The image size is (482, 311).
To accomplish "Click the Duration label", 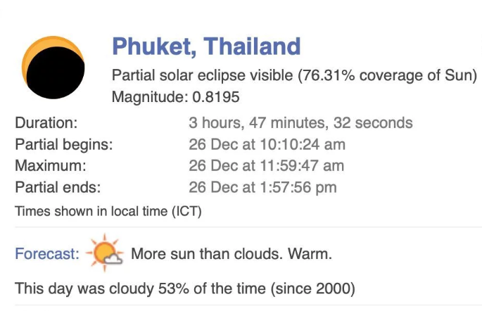I will click(46, 123).
